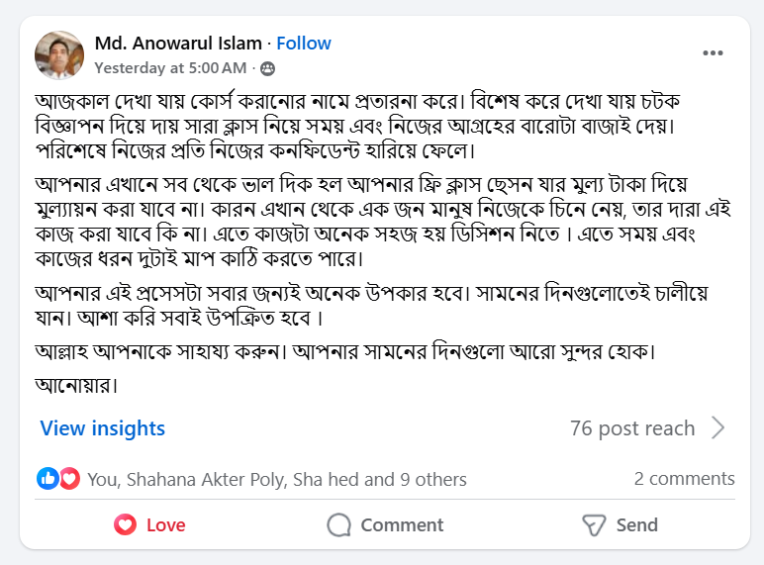764x565 pixels.
Task: Open the View insights link
Action: coord(103,428)
